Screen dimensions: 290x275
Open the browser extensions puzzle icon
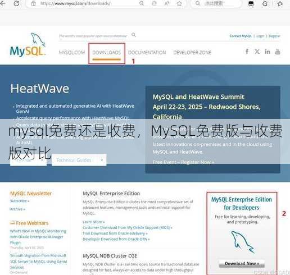(265, 3)
